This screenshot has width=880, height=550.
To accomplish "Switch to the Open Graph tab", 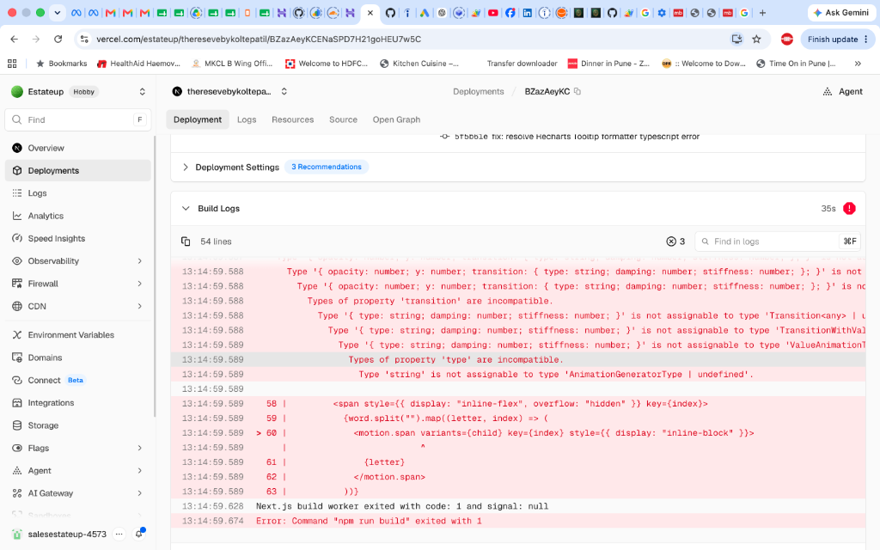I will (x=396, y=119).
